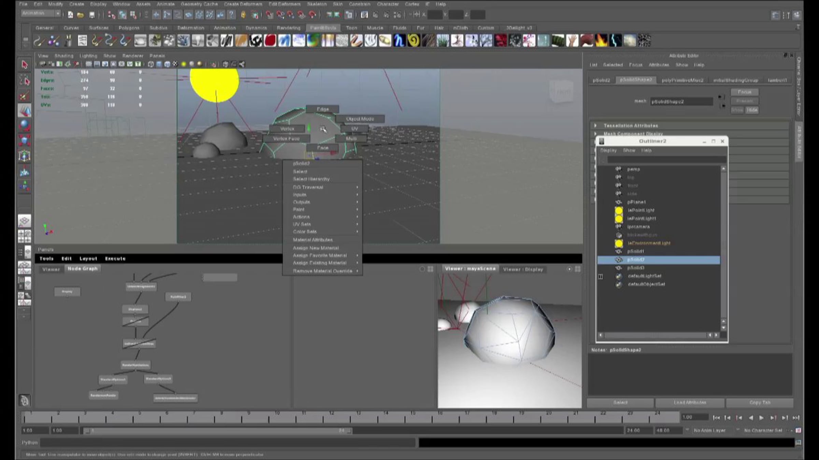
Task: Select the lightning brush on the shelf
Action: 615,41
